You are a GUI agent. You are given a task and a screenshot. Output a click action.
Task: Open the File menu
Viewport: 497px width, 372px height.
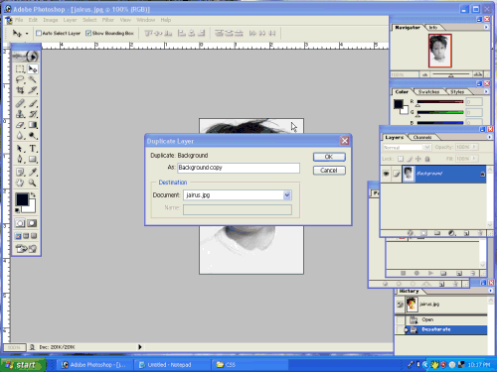(x=19, y=20)
